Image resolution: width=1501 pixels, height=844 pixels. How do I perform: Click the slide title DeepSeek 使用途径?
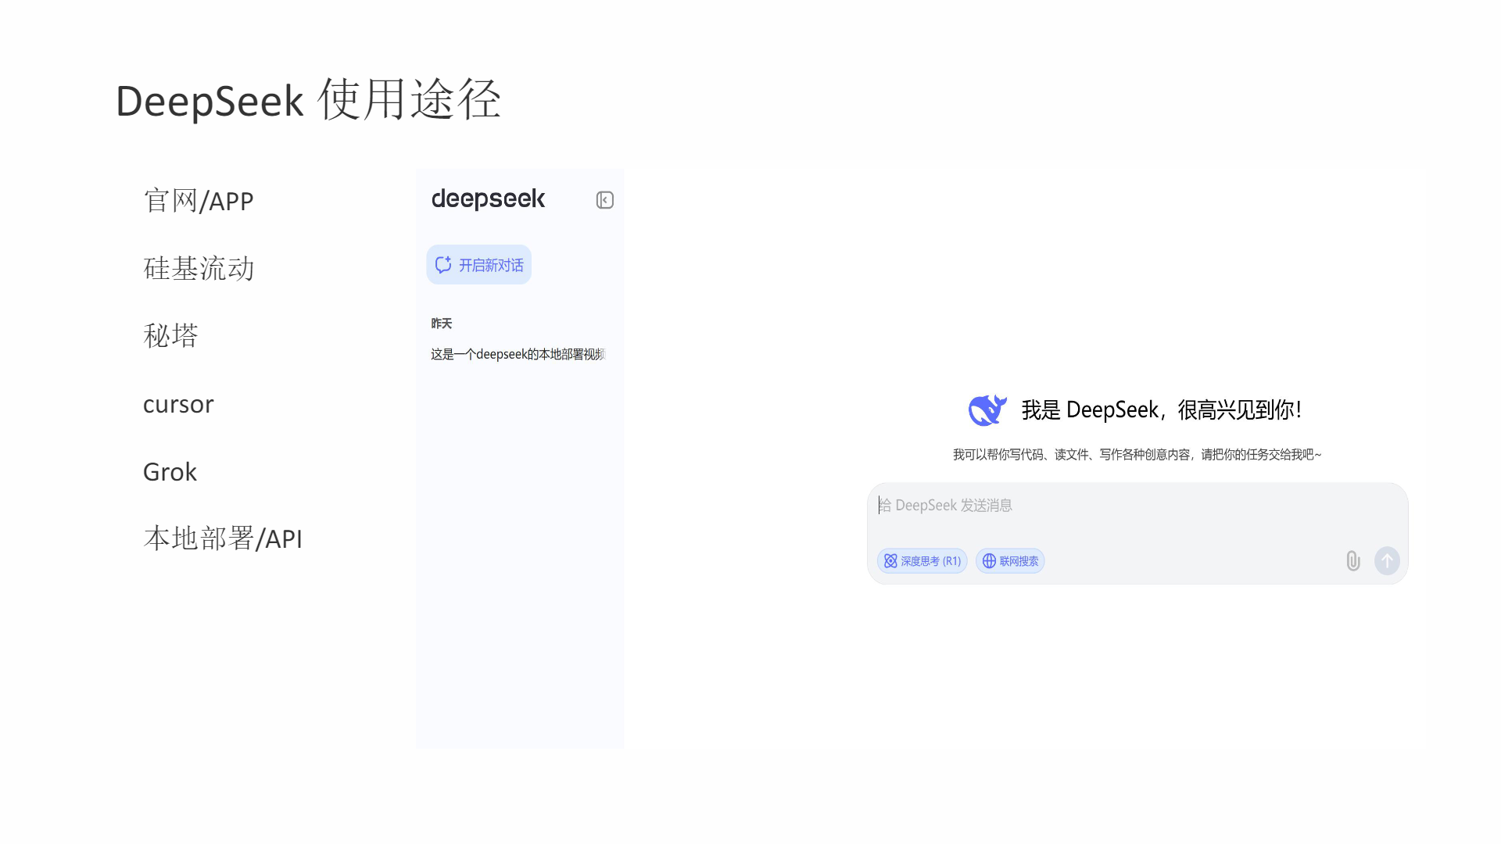coord(308,100)
